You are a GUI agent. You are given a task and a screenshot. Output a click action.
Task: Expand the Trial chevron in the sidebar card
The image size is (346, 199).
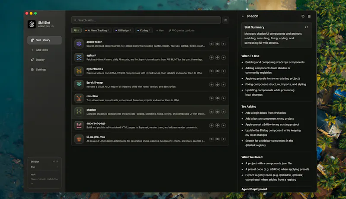57,167
